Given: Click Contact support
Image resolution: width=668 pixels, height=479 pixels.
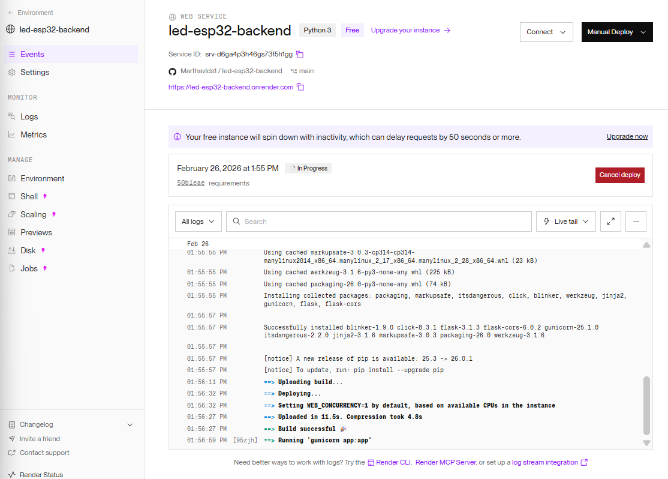Looking at the screenshot, I should pos(44,453).
